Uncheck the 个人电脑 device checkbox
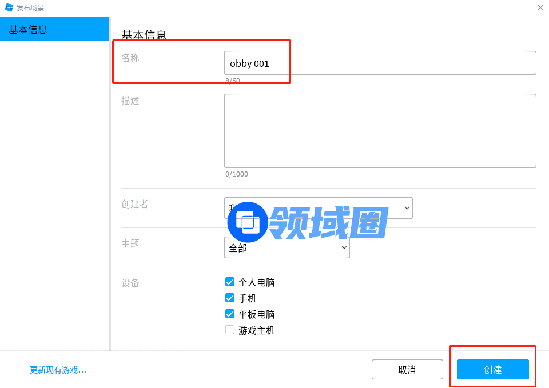 tap(230, 282)
